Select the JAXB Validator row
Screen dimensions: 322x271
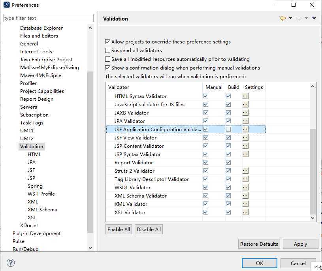coord(186,113)
